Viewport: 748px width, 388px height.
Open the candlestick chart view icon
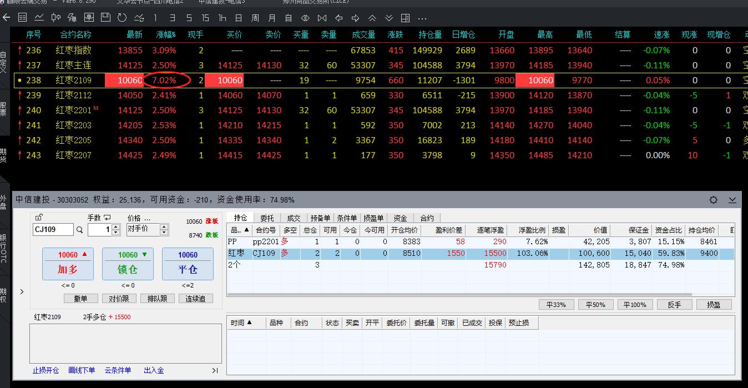56,18
